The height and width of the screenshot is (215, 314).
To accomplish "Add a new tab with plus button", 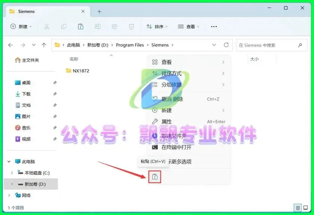I will (99, 12).
